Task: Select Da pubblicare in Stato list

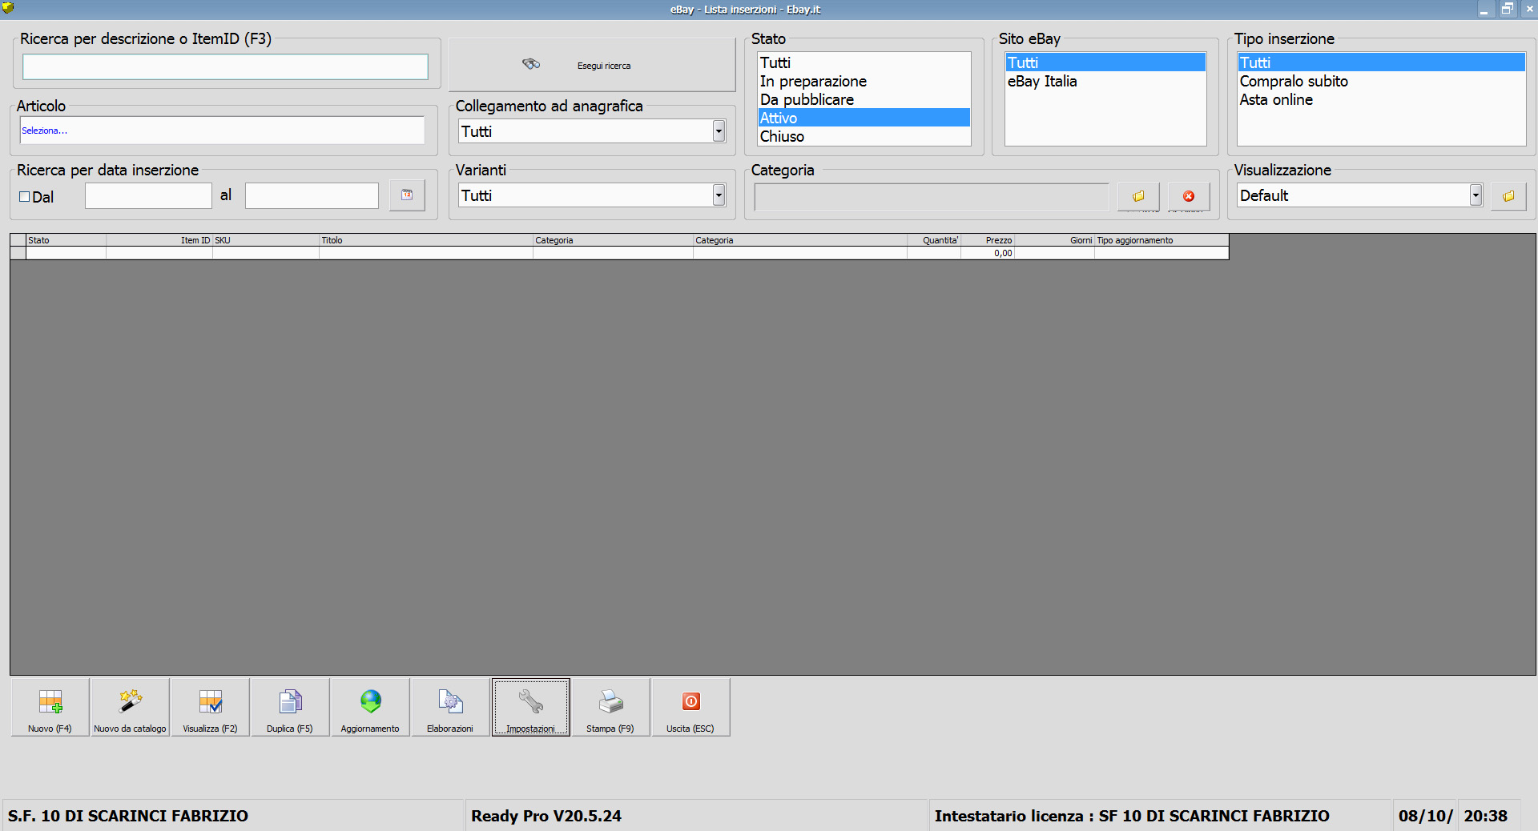Action: pos(864,99)
